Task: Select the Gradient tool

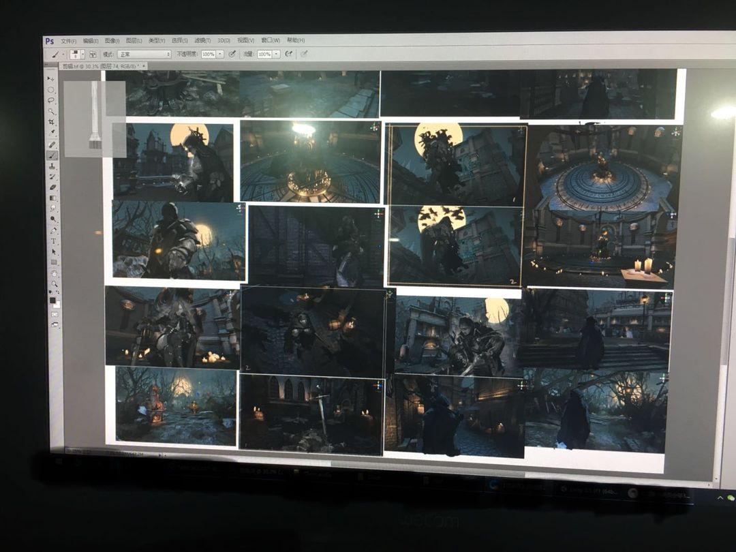Action: pos(52,198)
